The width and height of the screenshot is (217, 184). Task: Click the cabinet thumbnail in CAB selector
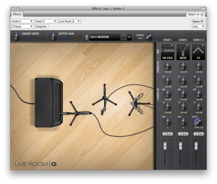124,37
